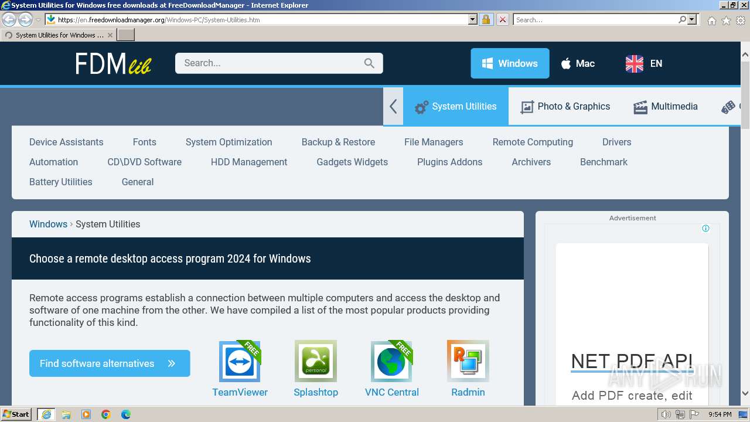Image resolution: width=750 pixels, height=422 pixels.
Task: Open recent pages dropdown arrow
Action: 38,20
